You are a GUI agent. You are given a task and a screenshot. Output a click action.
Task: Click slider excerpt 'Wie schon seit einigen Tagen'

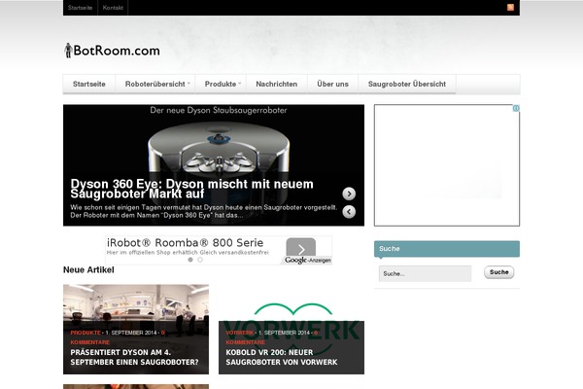[204, 211]
